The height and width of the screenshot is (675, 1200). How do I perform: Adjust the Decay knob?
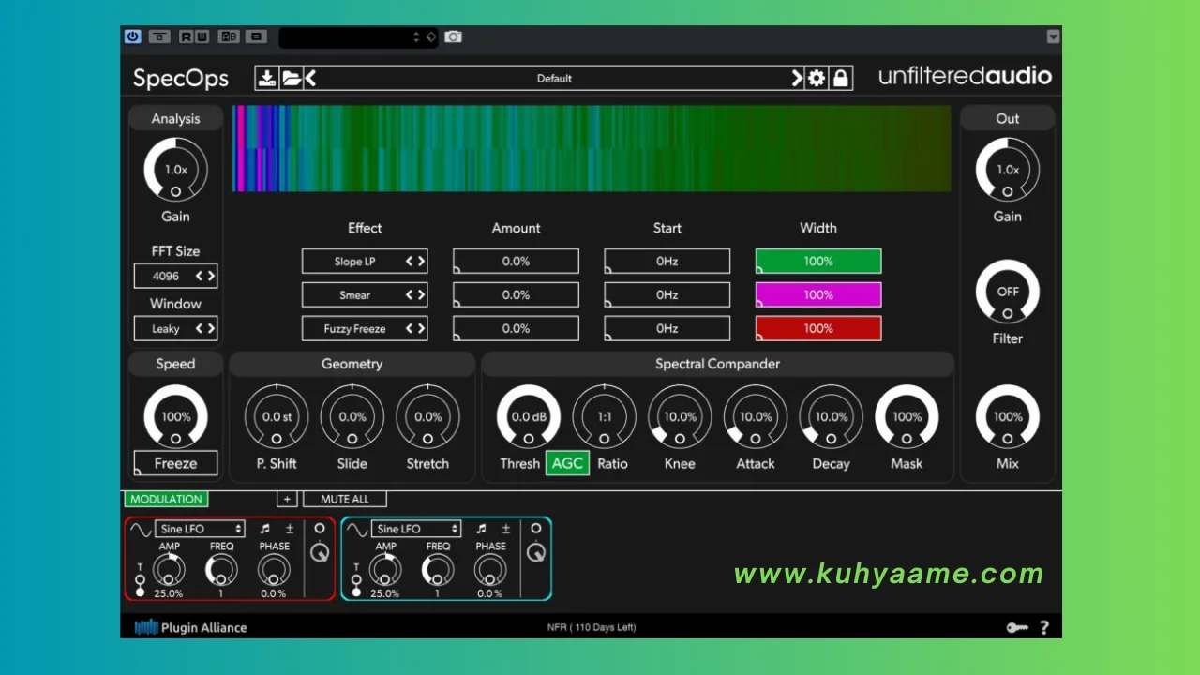tap(831, 416)
